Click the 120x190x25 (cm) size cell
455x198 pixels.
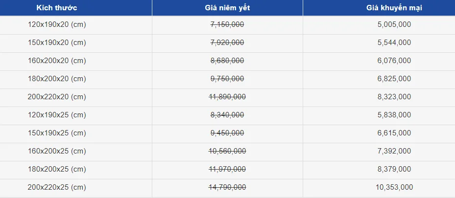click(x=57, y=115)
